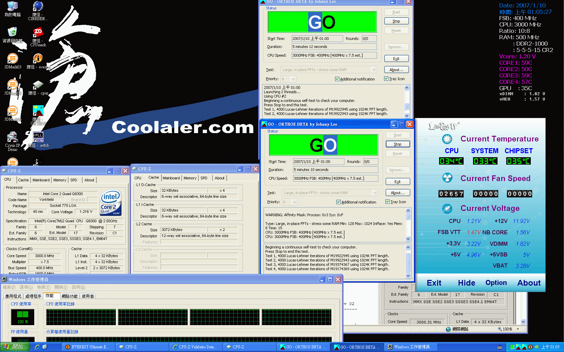Select Mainboard tab in the left CPU-Z window
This screenshot has width=564, height=352.
point(41,180)
